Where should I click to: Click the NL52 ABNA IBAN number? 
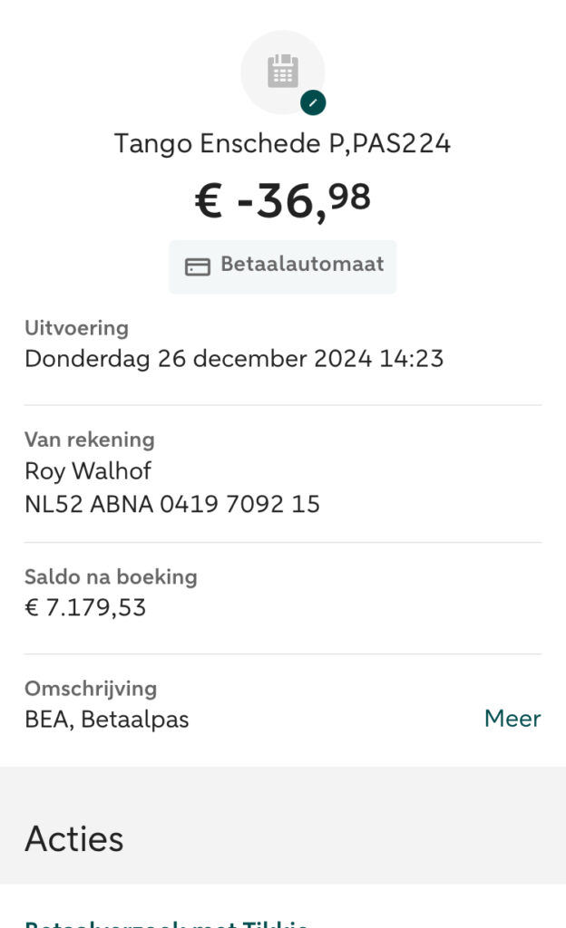172,504
